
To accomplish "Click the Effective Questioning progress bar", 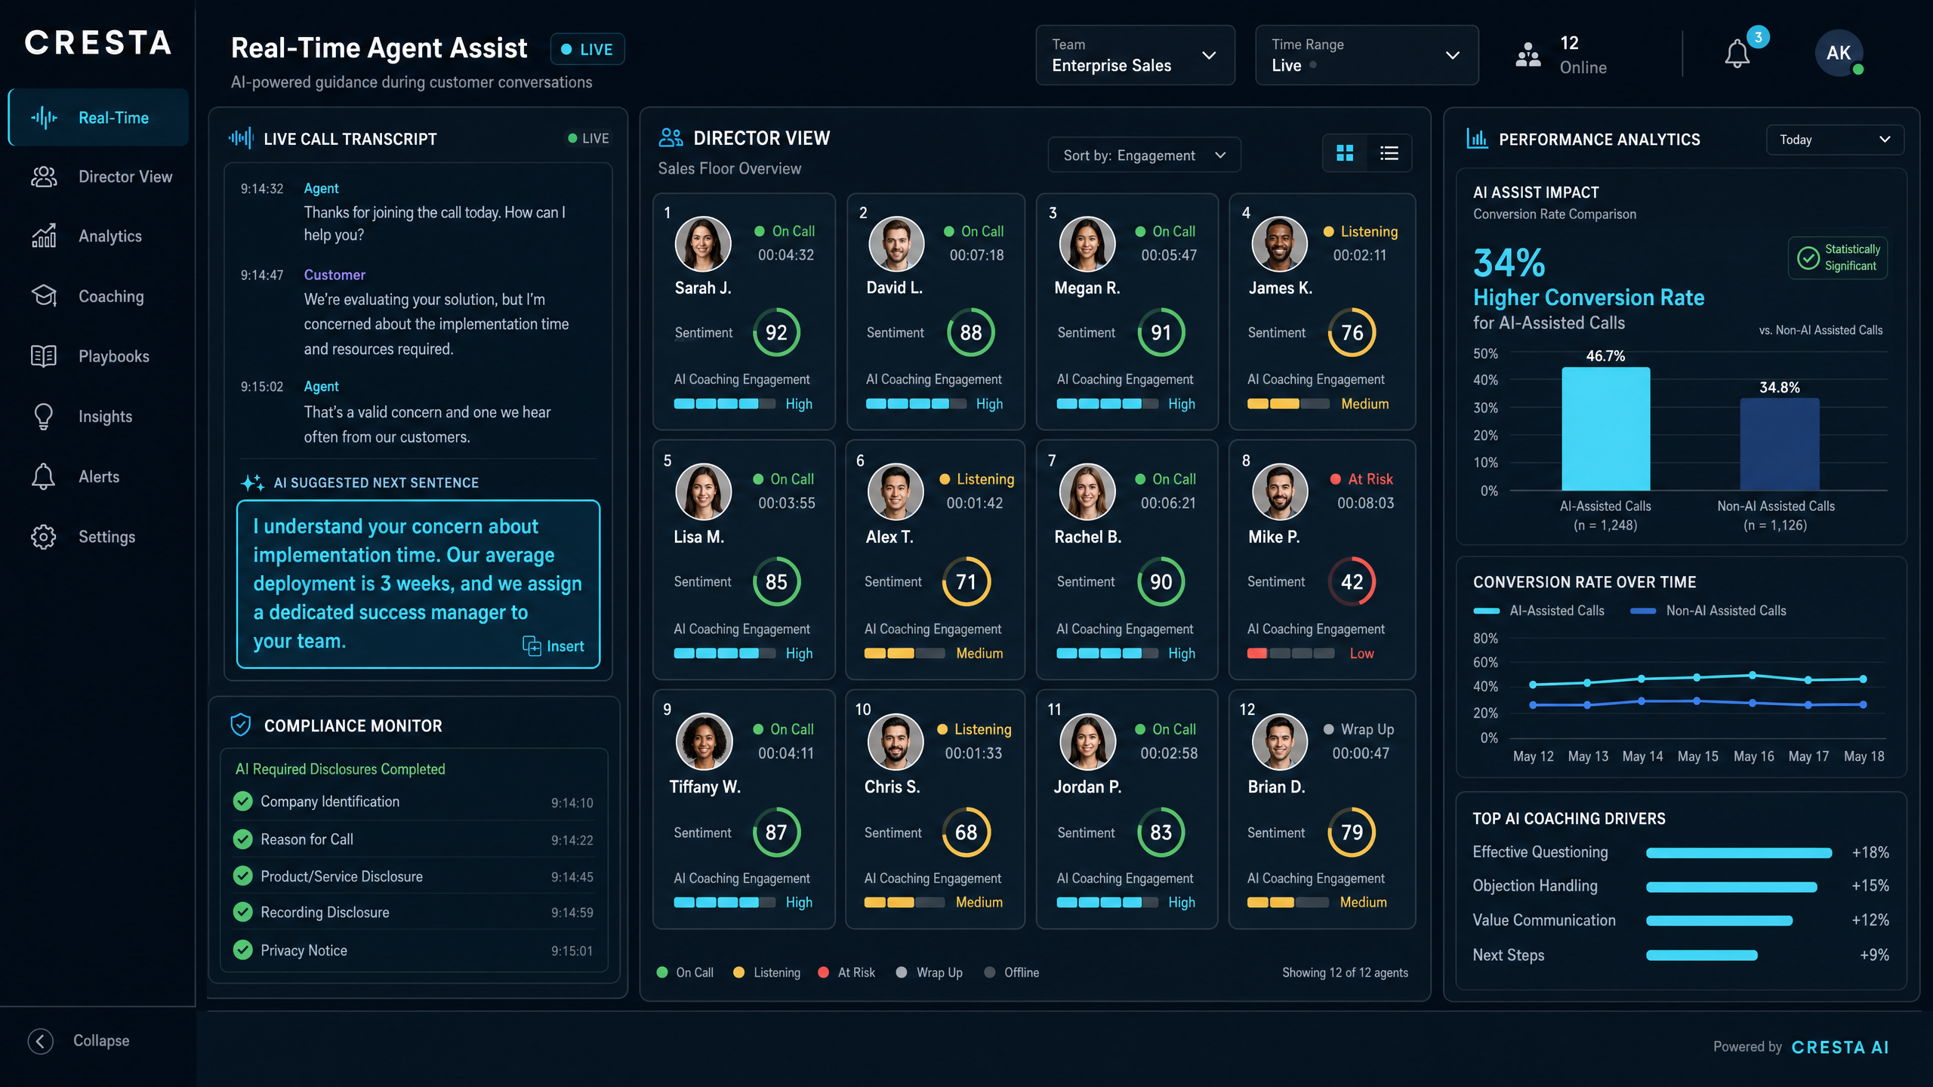I will [1738, 853].
